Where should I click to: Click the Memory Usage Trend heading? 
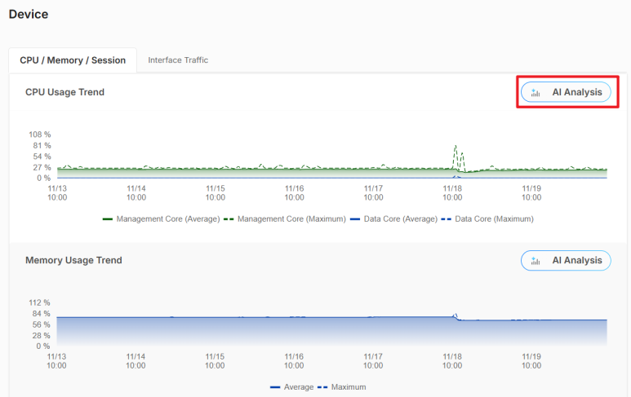point(73,261)
